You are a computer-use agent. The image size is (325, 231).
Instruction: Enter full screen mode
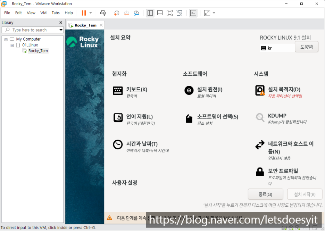(169, 13)
